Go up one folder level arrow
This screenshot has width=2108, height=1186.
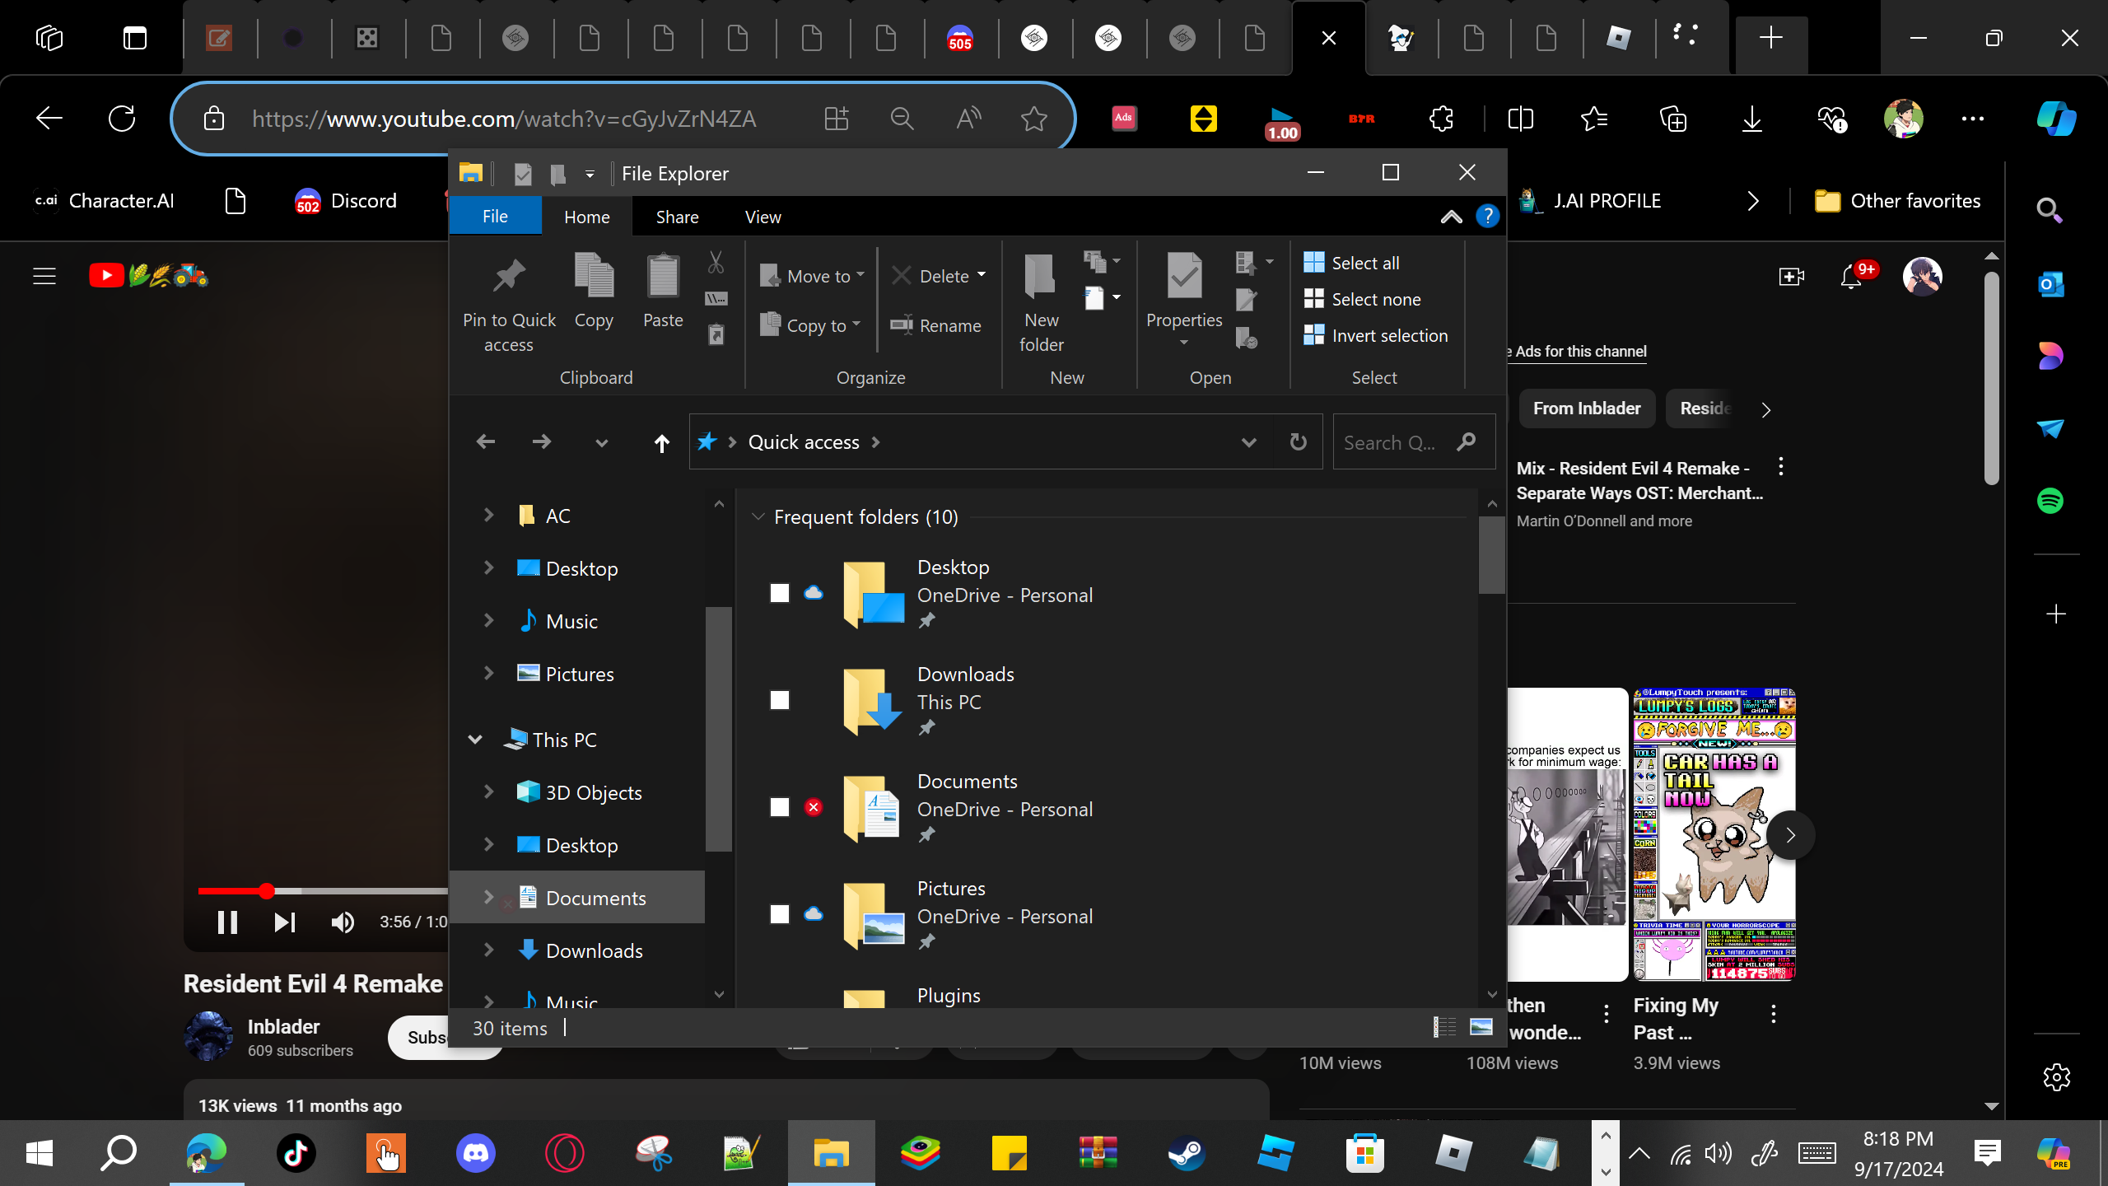661,443
